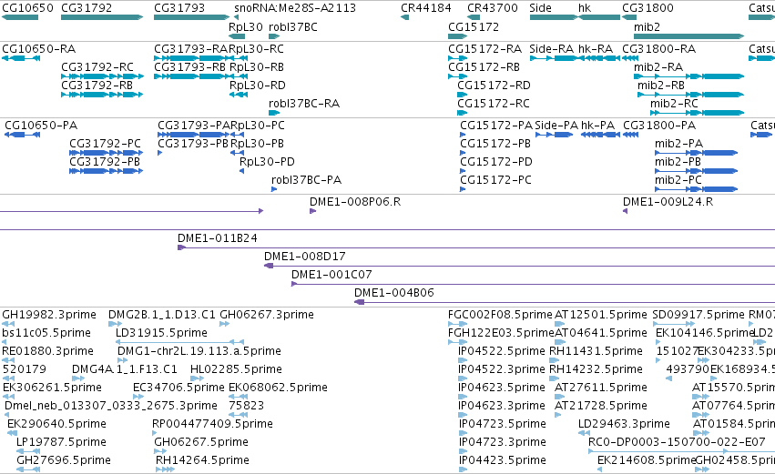Click EST RH14264.5prime
775x474 pixels.
pos(202,460)
